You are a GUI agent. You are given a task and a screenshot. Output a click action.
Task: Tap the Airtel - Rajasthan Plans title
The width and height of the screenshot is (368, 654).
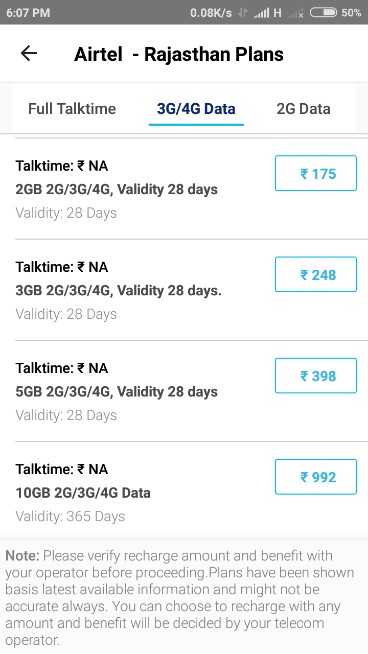point(179,54)
